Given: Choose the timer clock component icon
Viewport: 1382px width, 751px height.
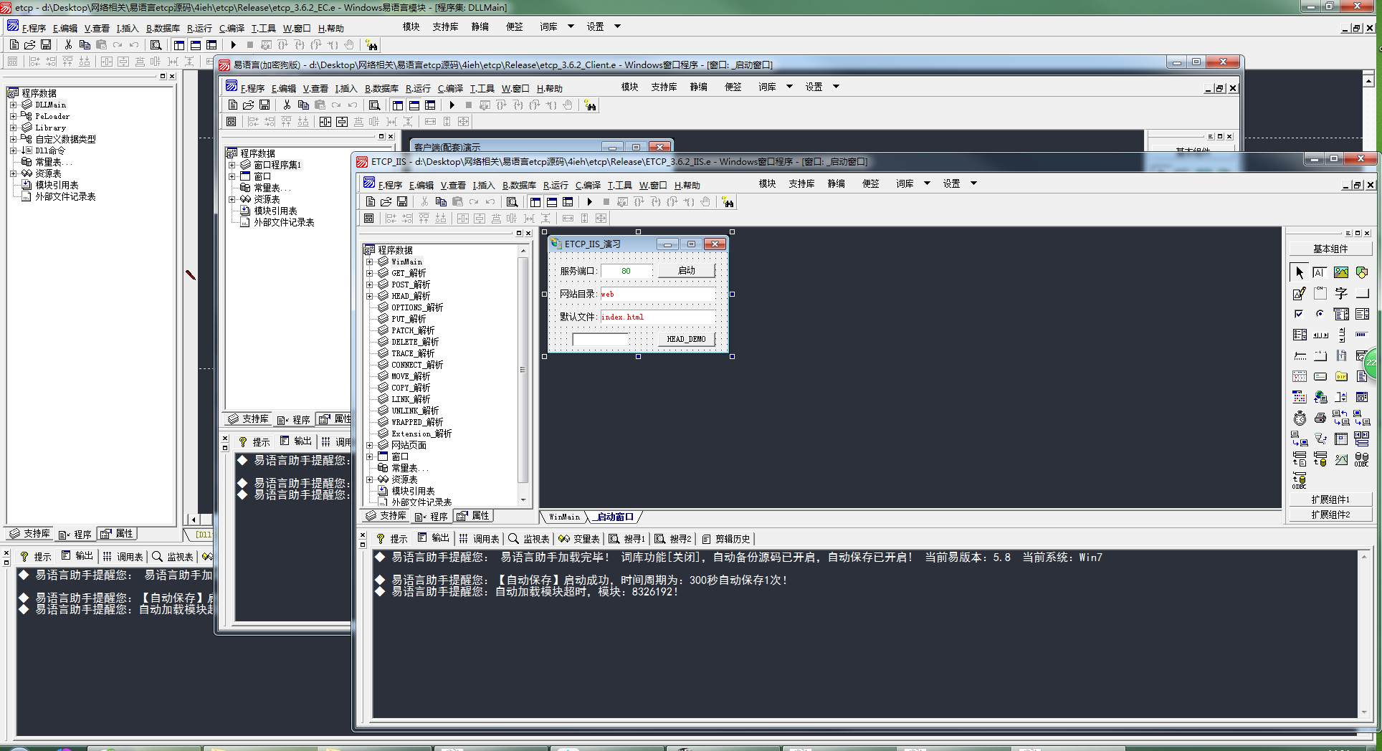Looking at the screenshot, I should click(x=1299, y=418).
